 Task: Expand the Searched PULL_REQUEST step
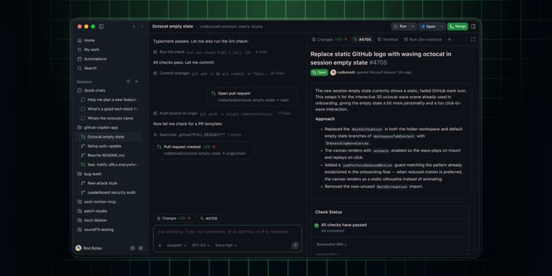point(197,134)
